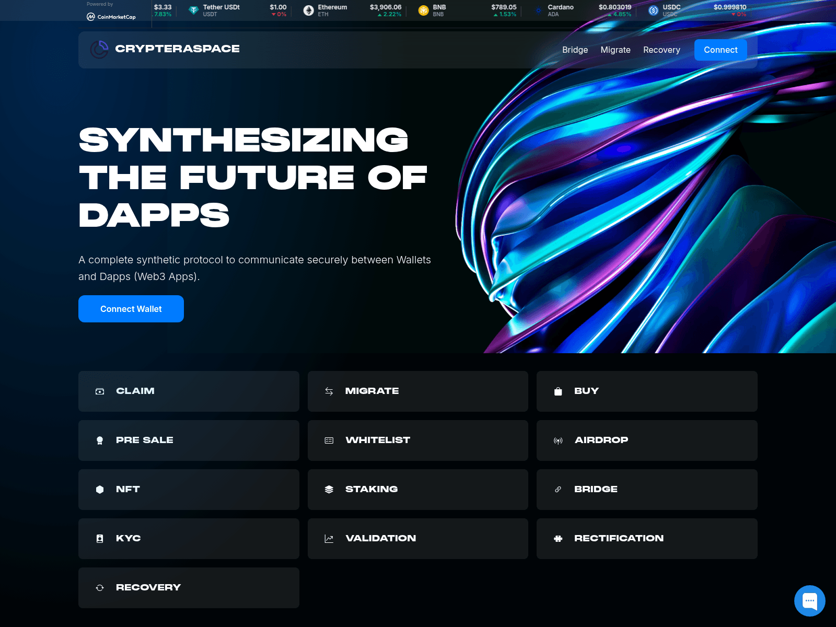Open the live chat bubble icon
This screenshot has width=836, height=627.
click(x=809, y=601)
